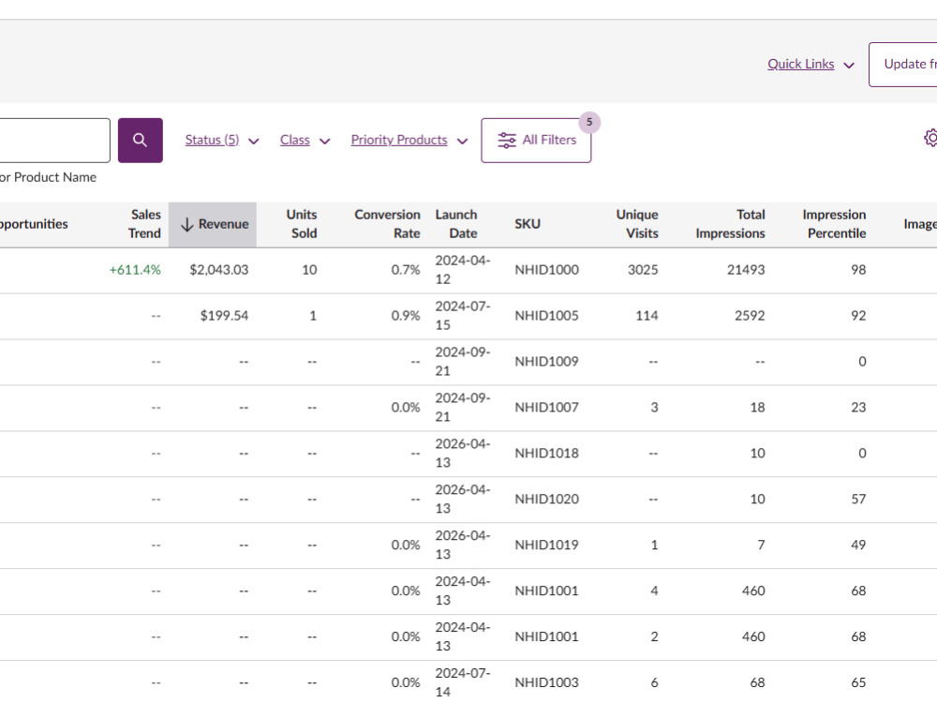Screen dimensions: 937x703
Task: Expand the Status (5) dropdown
Action: [222, 140]
